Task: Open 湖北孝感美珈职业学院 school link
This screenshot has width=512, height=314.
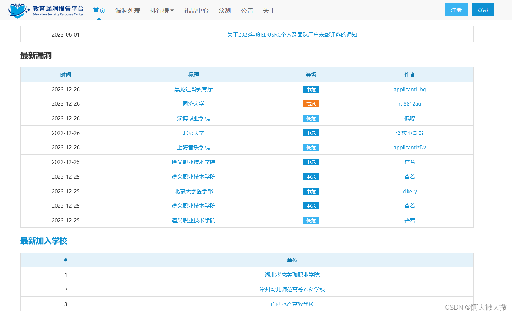Action: [292, 275]
